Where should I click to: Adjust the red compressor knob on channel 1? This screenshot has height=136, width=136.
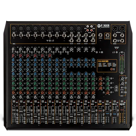(x=13, y=55)
